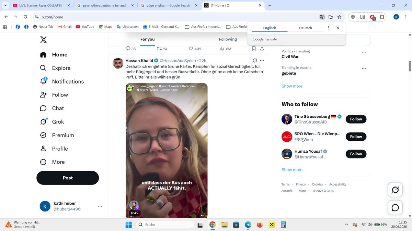Viewport: 412px width, 231px height.
Task: Open the YouTube bookmark
Action: [x=85, y=27]
